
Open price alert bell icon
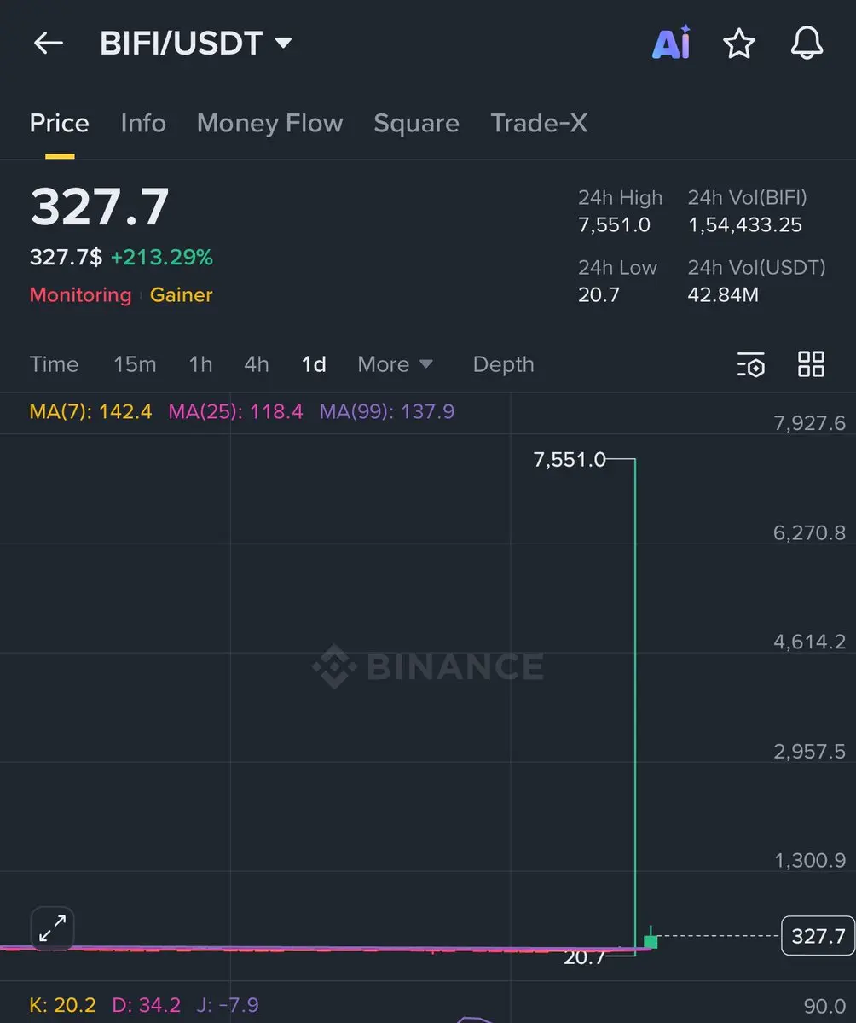tap(806, 44)
